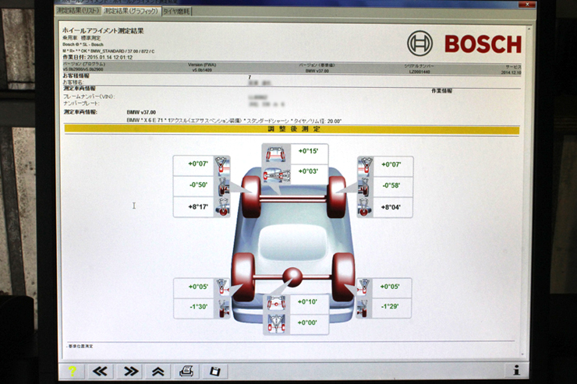Print the alignment report with the printer icon

(x=186, y=371)
